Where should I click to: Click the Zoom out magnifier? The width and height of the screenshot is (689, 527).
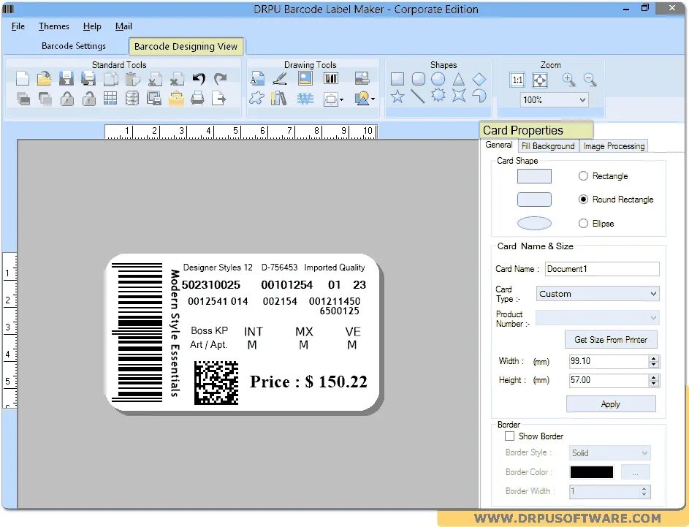point(590,80)
